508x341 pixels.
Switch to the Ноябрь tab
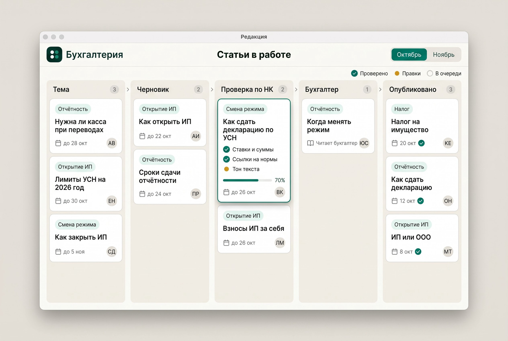click(x=444, y=54)
